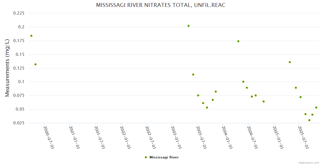Select the highest data point above 0.2

[189, 26]
